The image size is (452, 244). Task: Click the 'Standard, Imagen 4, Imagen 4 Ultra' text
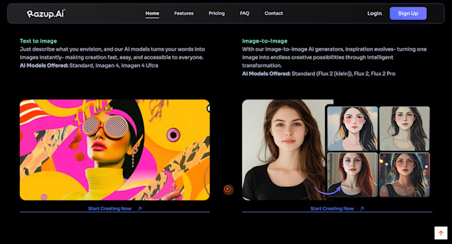point(114,65)
